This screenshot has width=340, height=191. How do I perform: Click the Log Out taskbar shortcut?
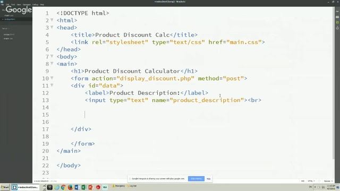point(132,186)
